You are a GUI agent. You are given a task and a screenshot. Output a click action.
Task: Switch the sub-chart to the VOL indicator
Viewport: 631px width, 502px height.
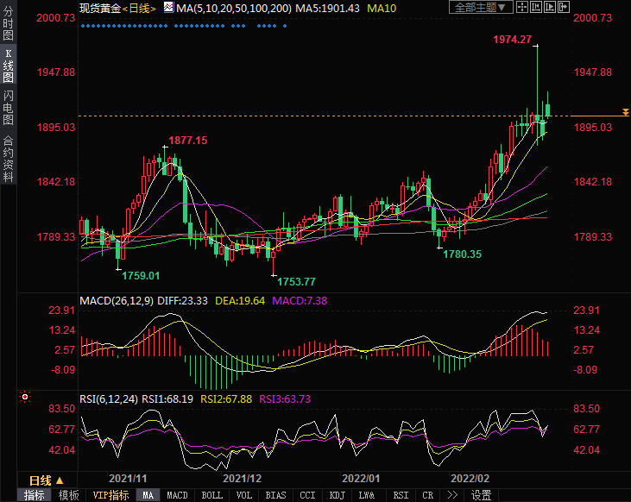click(x=244, y=495)
